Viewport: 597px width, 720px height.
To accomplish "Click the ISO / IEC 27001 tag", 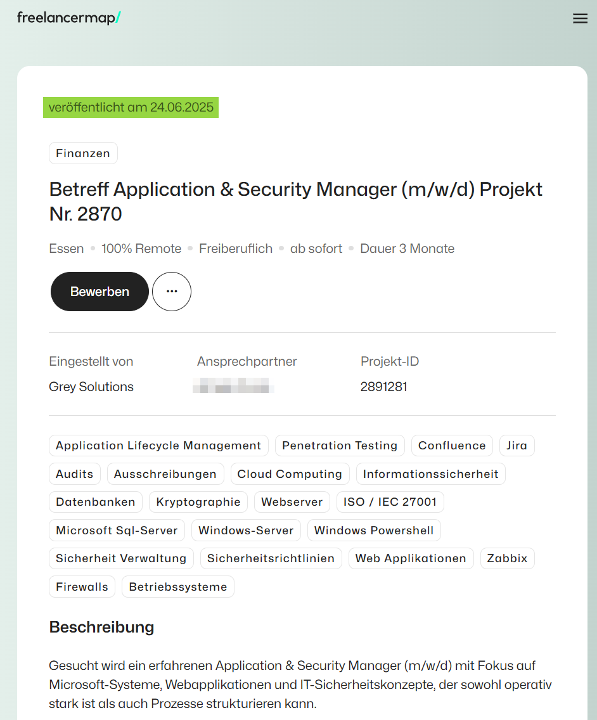I will coord(390,502).
